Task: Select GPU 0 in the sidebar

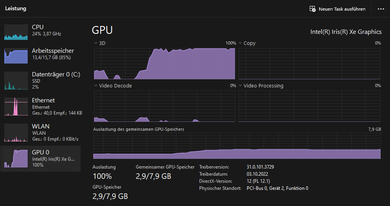Action: click(41, 158)
